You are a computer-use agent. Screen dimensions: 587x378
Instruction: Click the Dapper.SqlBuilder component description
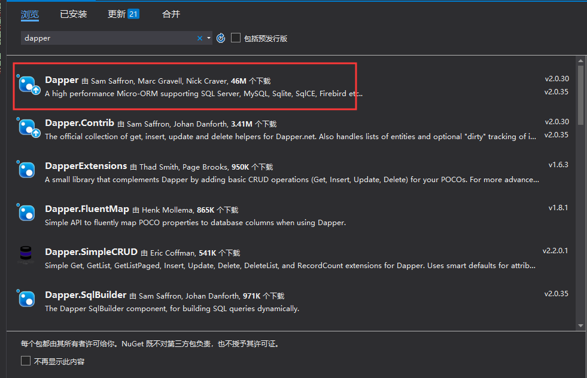coord(172,309)
